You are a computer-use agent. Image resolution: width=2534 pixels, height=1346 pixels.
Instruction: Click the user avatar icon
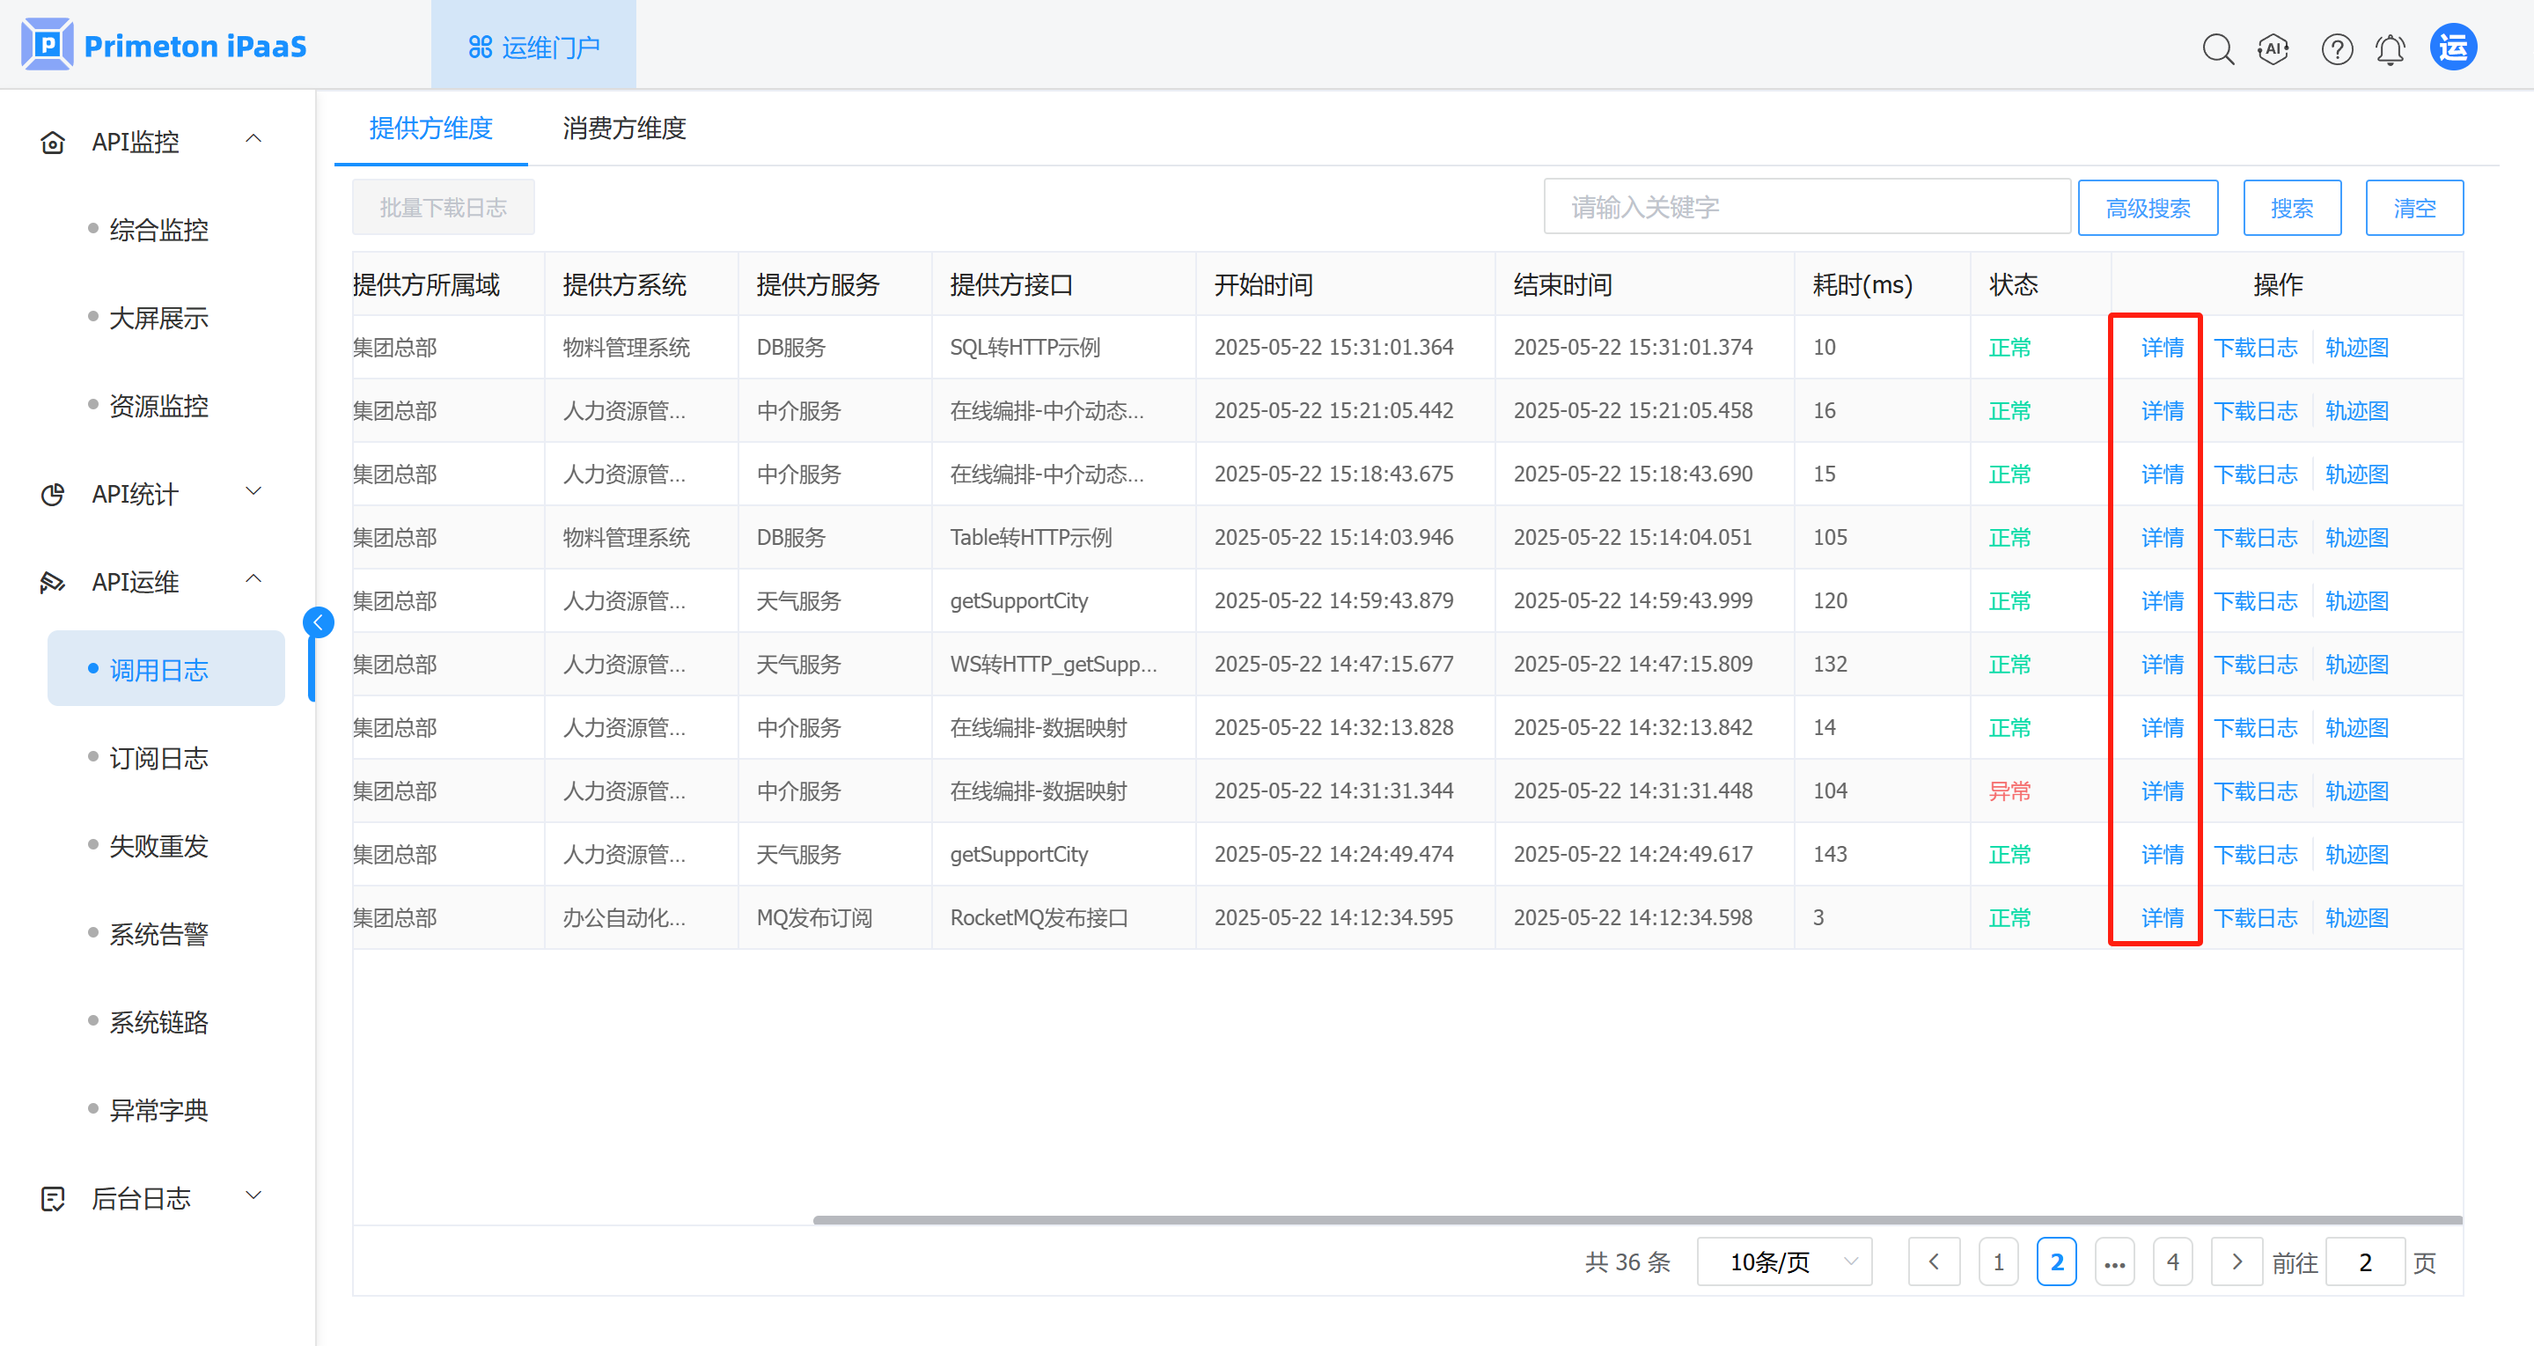click(x=2453, y=48)
